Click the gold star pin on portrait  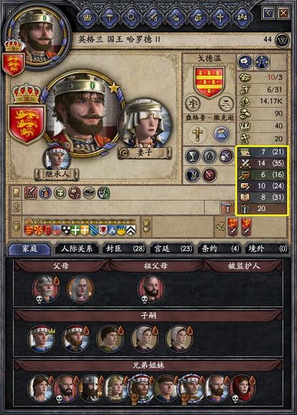point(114,88)
